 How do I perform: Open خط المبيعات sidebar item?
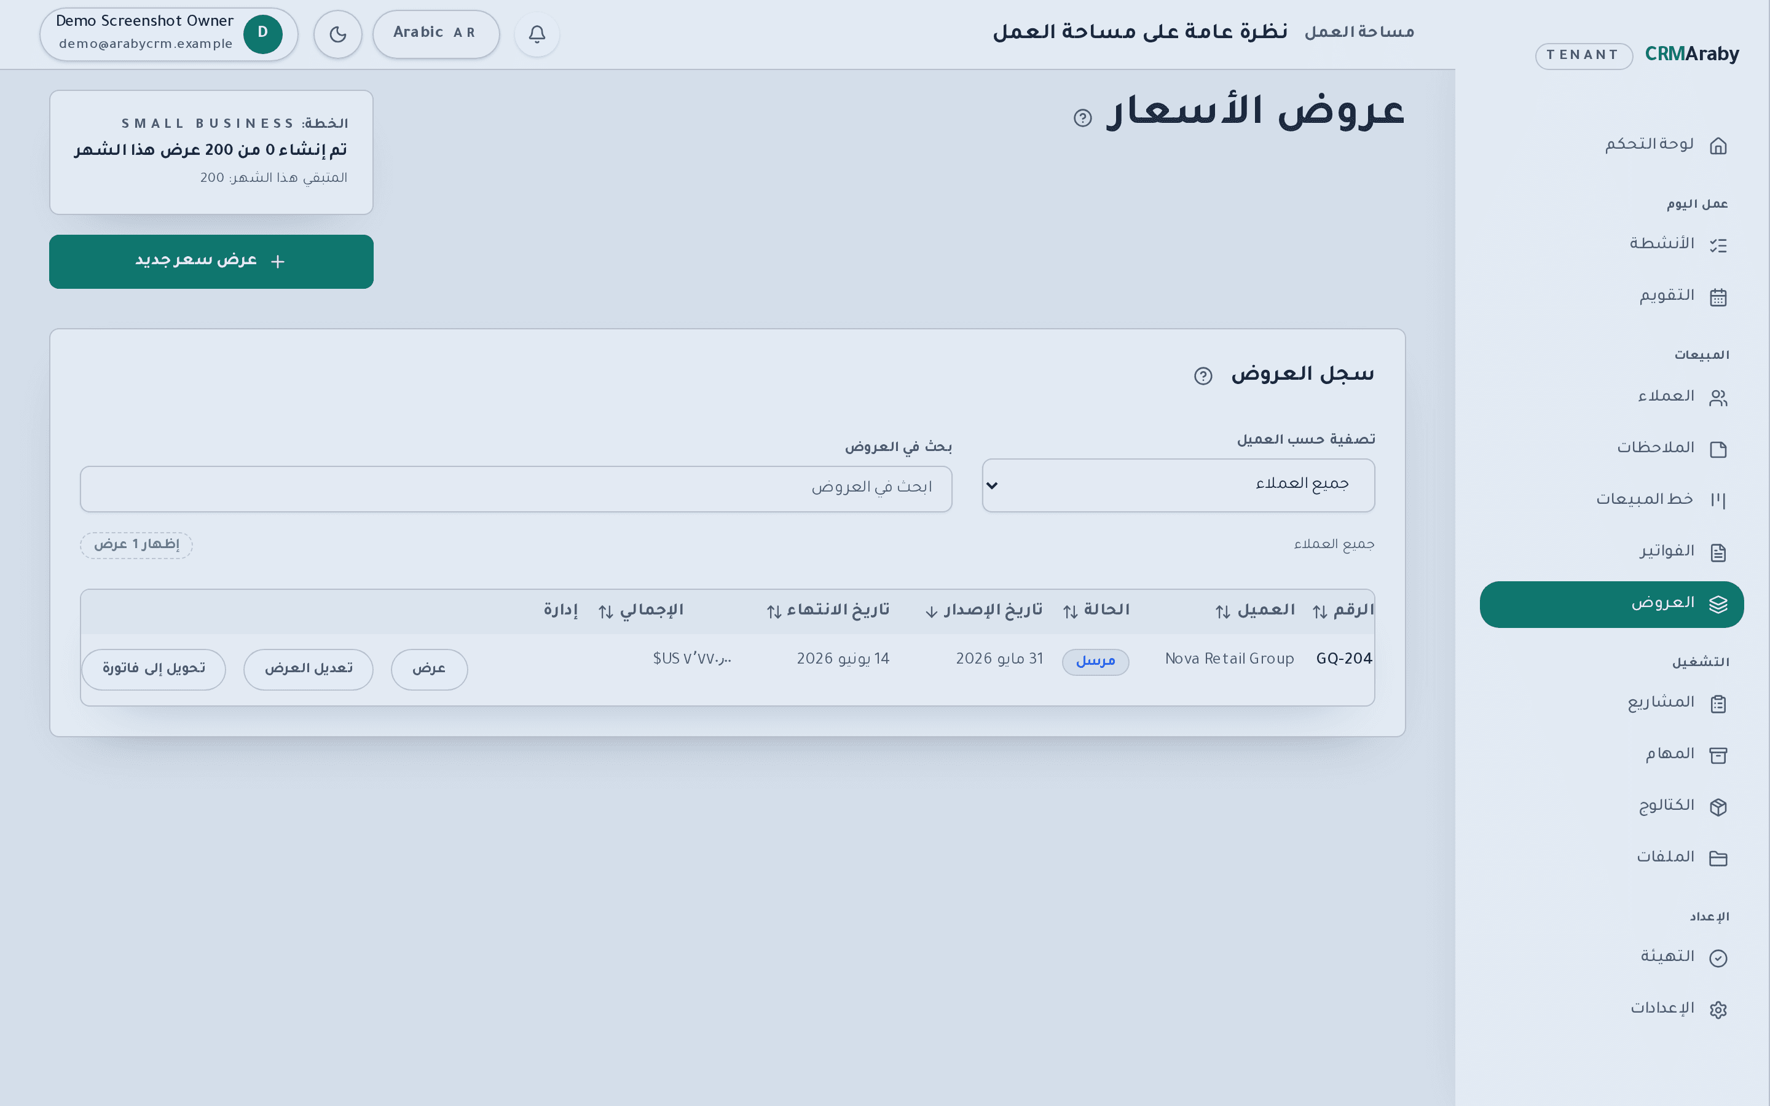point(1611,500)
